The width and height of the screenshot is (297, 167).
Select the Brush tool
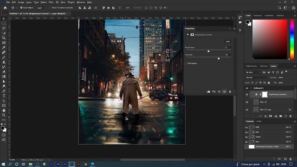(x=4, y=57)
